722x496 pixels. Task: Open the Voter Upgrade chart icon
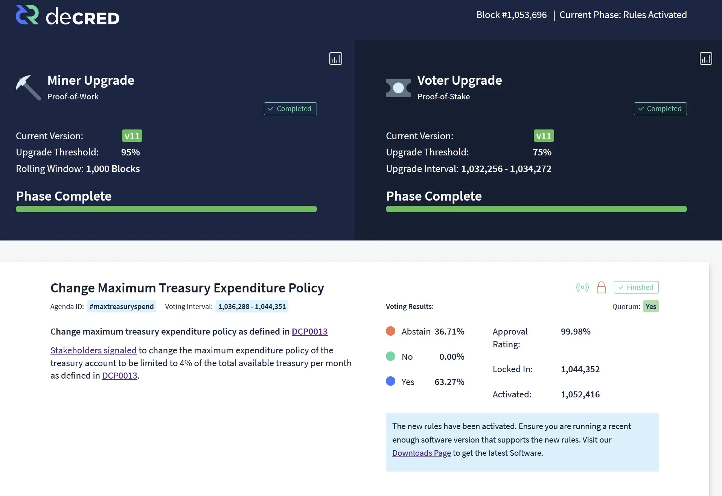tap(706, 58)
